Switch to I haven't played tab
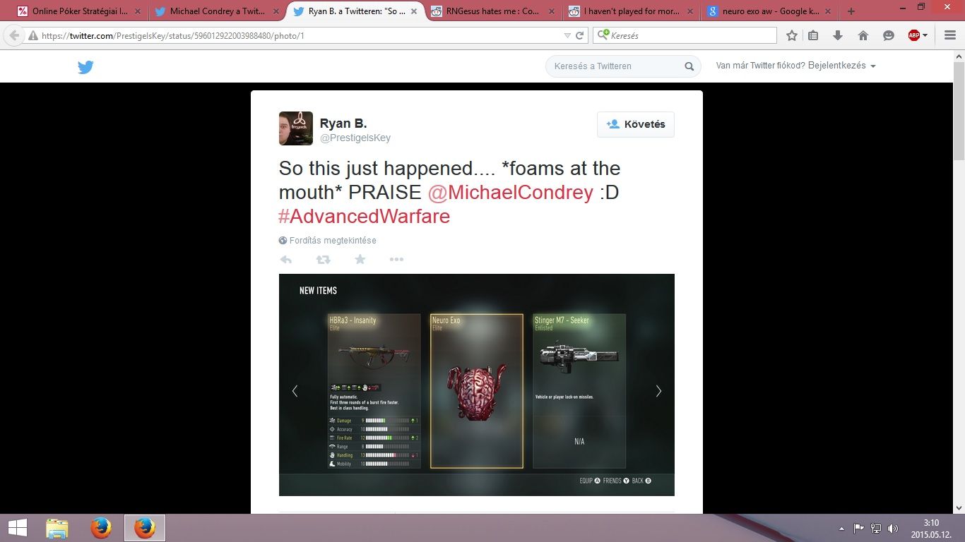Screen dimensions: 965x542 tap(632, 11)
